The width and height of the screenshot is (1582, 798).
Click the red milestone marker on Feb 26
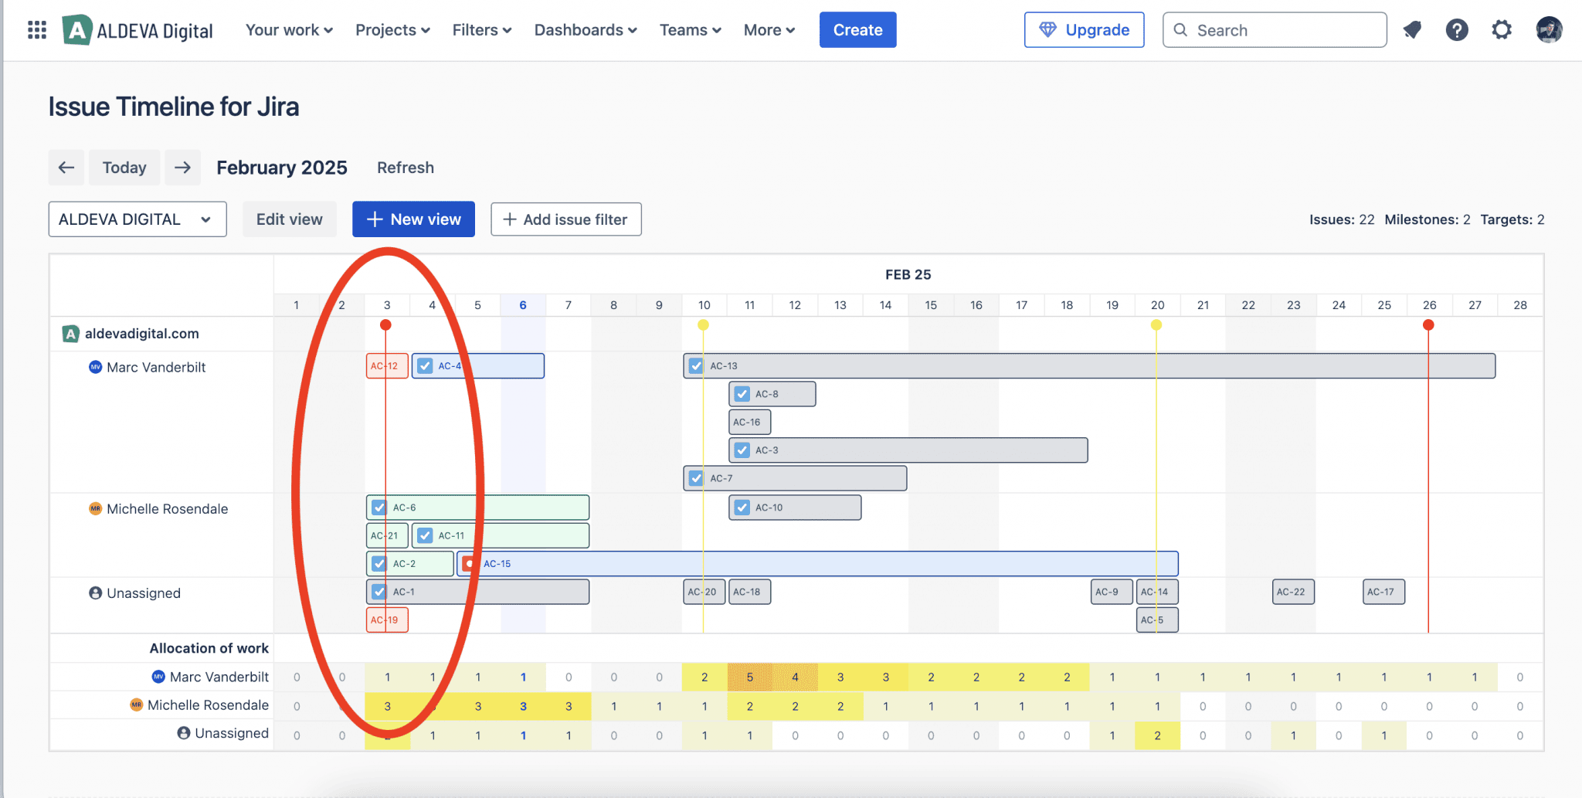1429,325
